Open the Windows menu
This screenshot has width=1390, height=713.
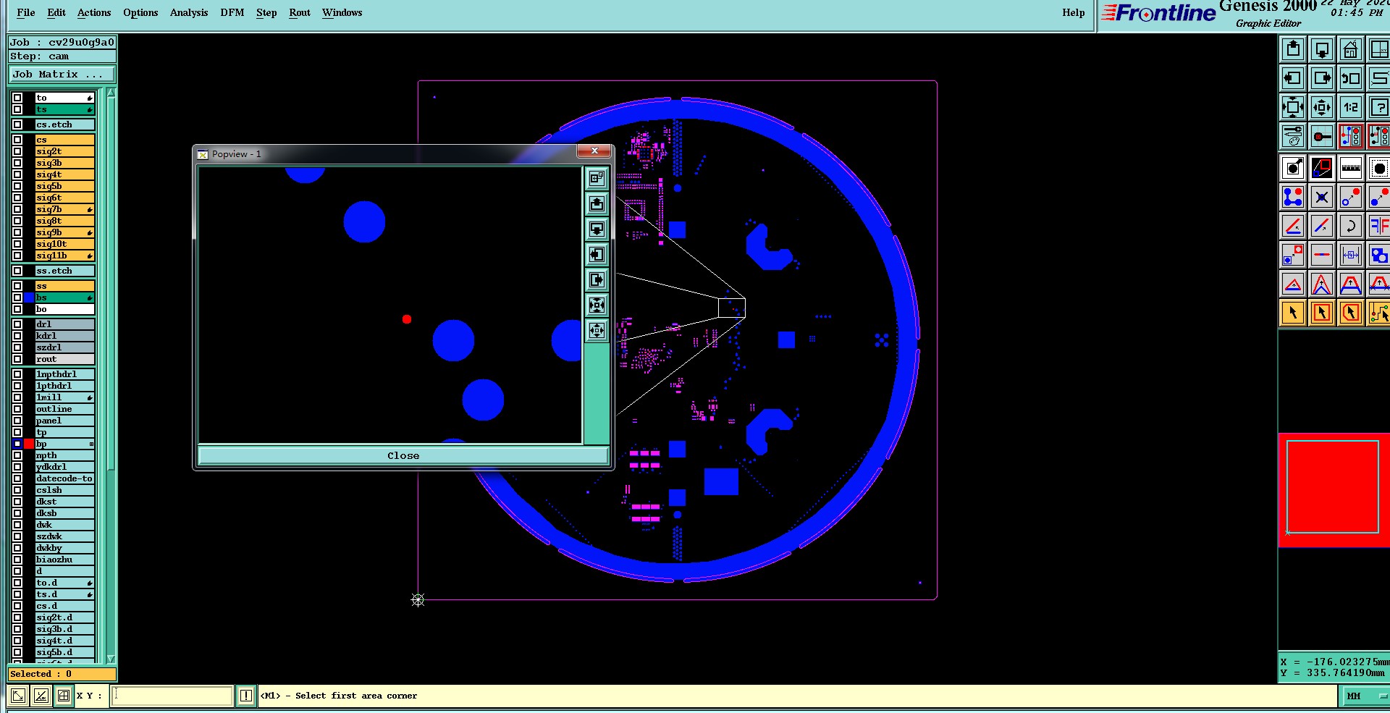[342, 12]
